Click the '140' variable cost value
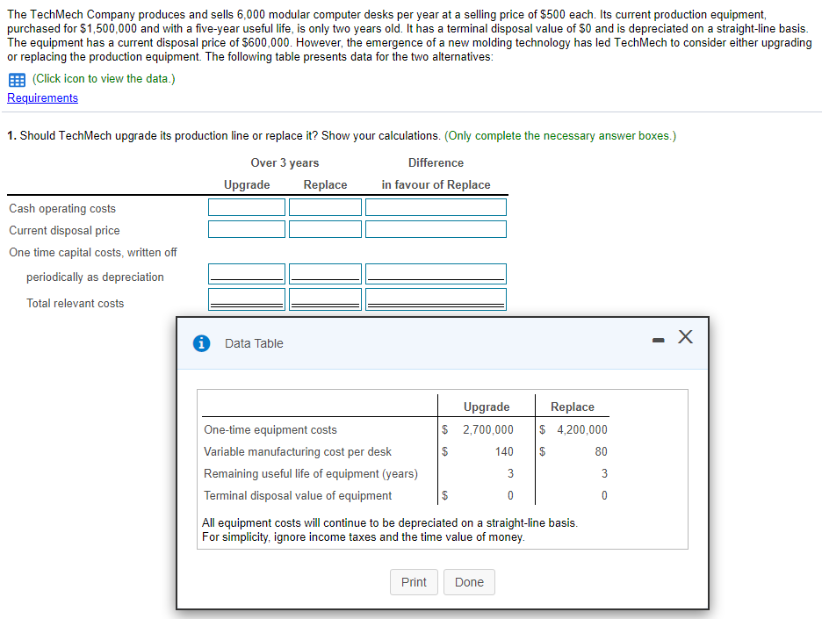Screen dimensions: 822x619 click(504, 452)
